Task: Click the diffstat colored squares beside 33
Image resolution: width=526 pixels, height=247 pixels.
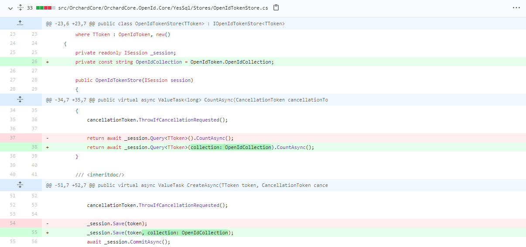Action: coord(46,8)
